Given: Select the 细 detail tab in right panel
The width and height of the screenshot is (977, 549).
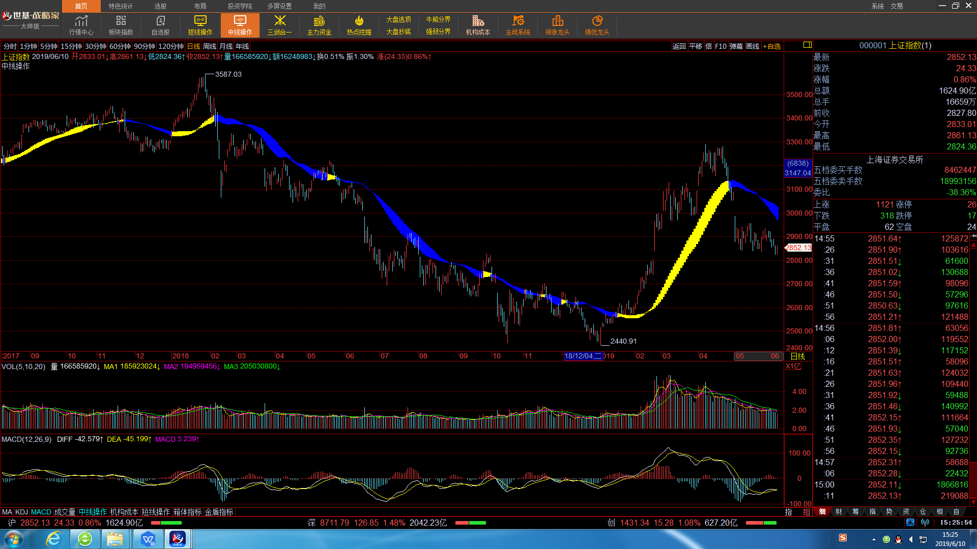Looking at the screenshot, I should pyautogui.click(x=822, y=511).
